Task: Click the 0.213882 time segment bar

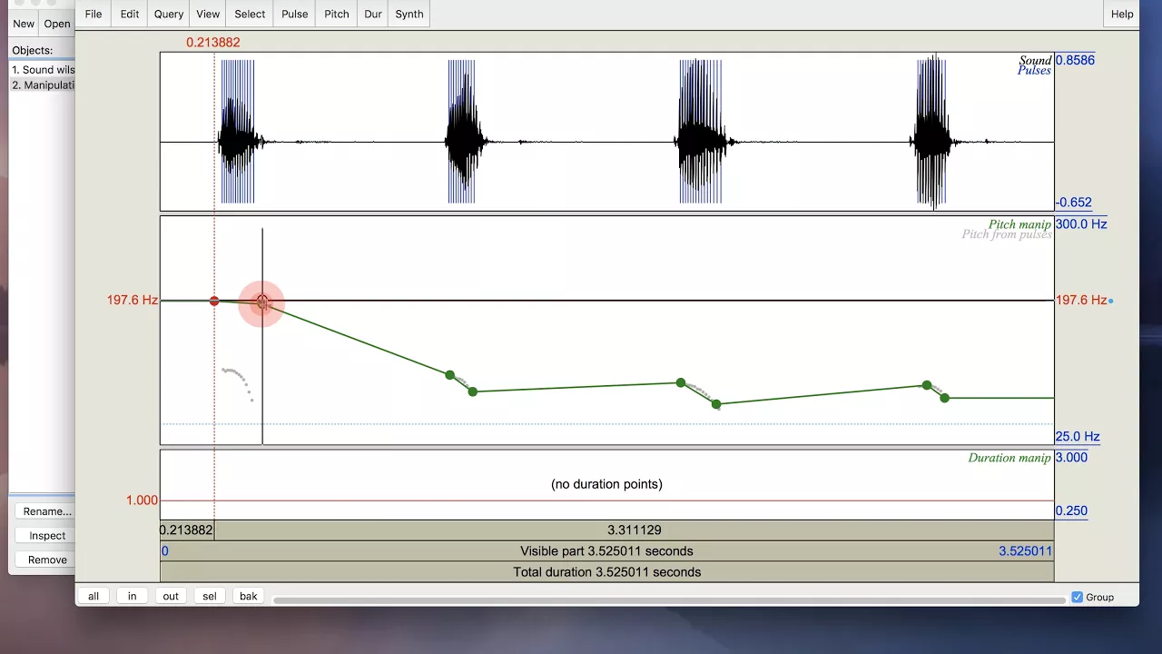Action: tap(187, 530)
